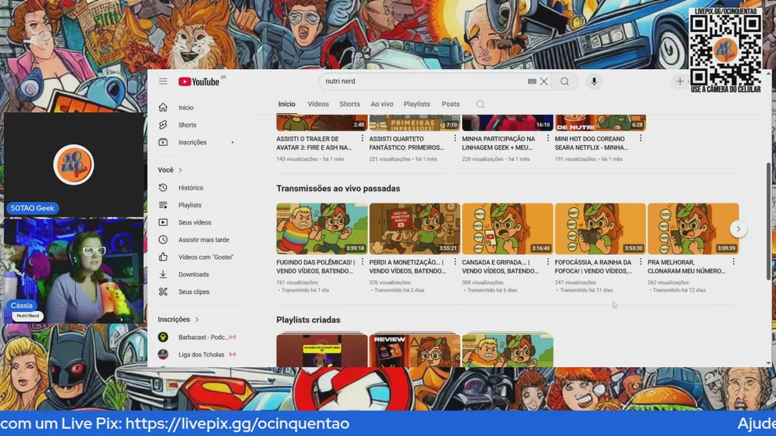
Task: Open PERDI A MONETIZAÇÃO stream thumbnail
Action: [415, 228]
